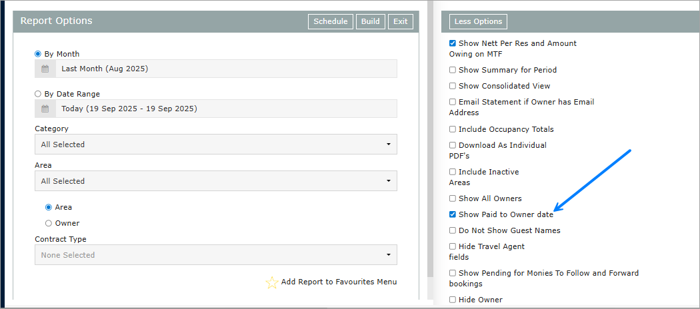Check Include Occupancy Totals option
The height and width of the screenshot is (309, 700).
(x=453, y=129)
